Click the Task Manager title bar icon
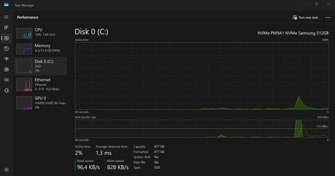This screenshot has height=176, width=335. click(x=6, y=4)
